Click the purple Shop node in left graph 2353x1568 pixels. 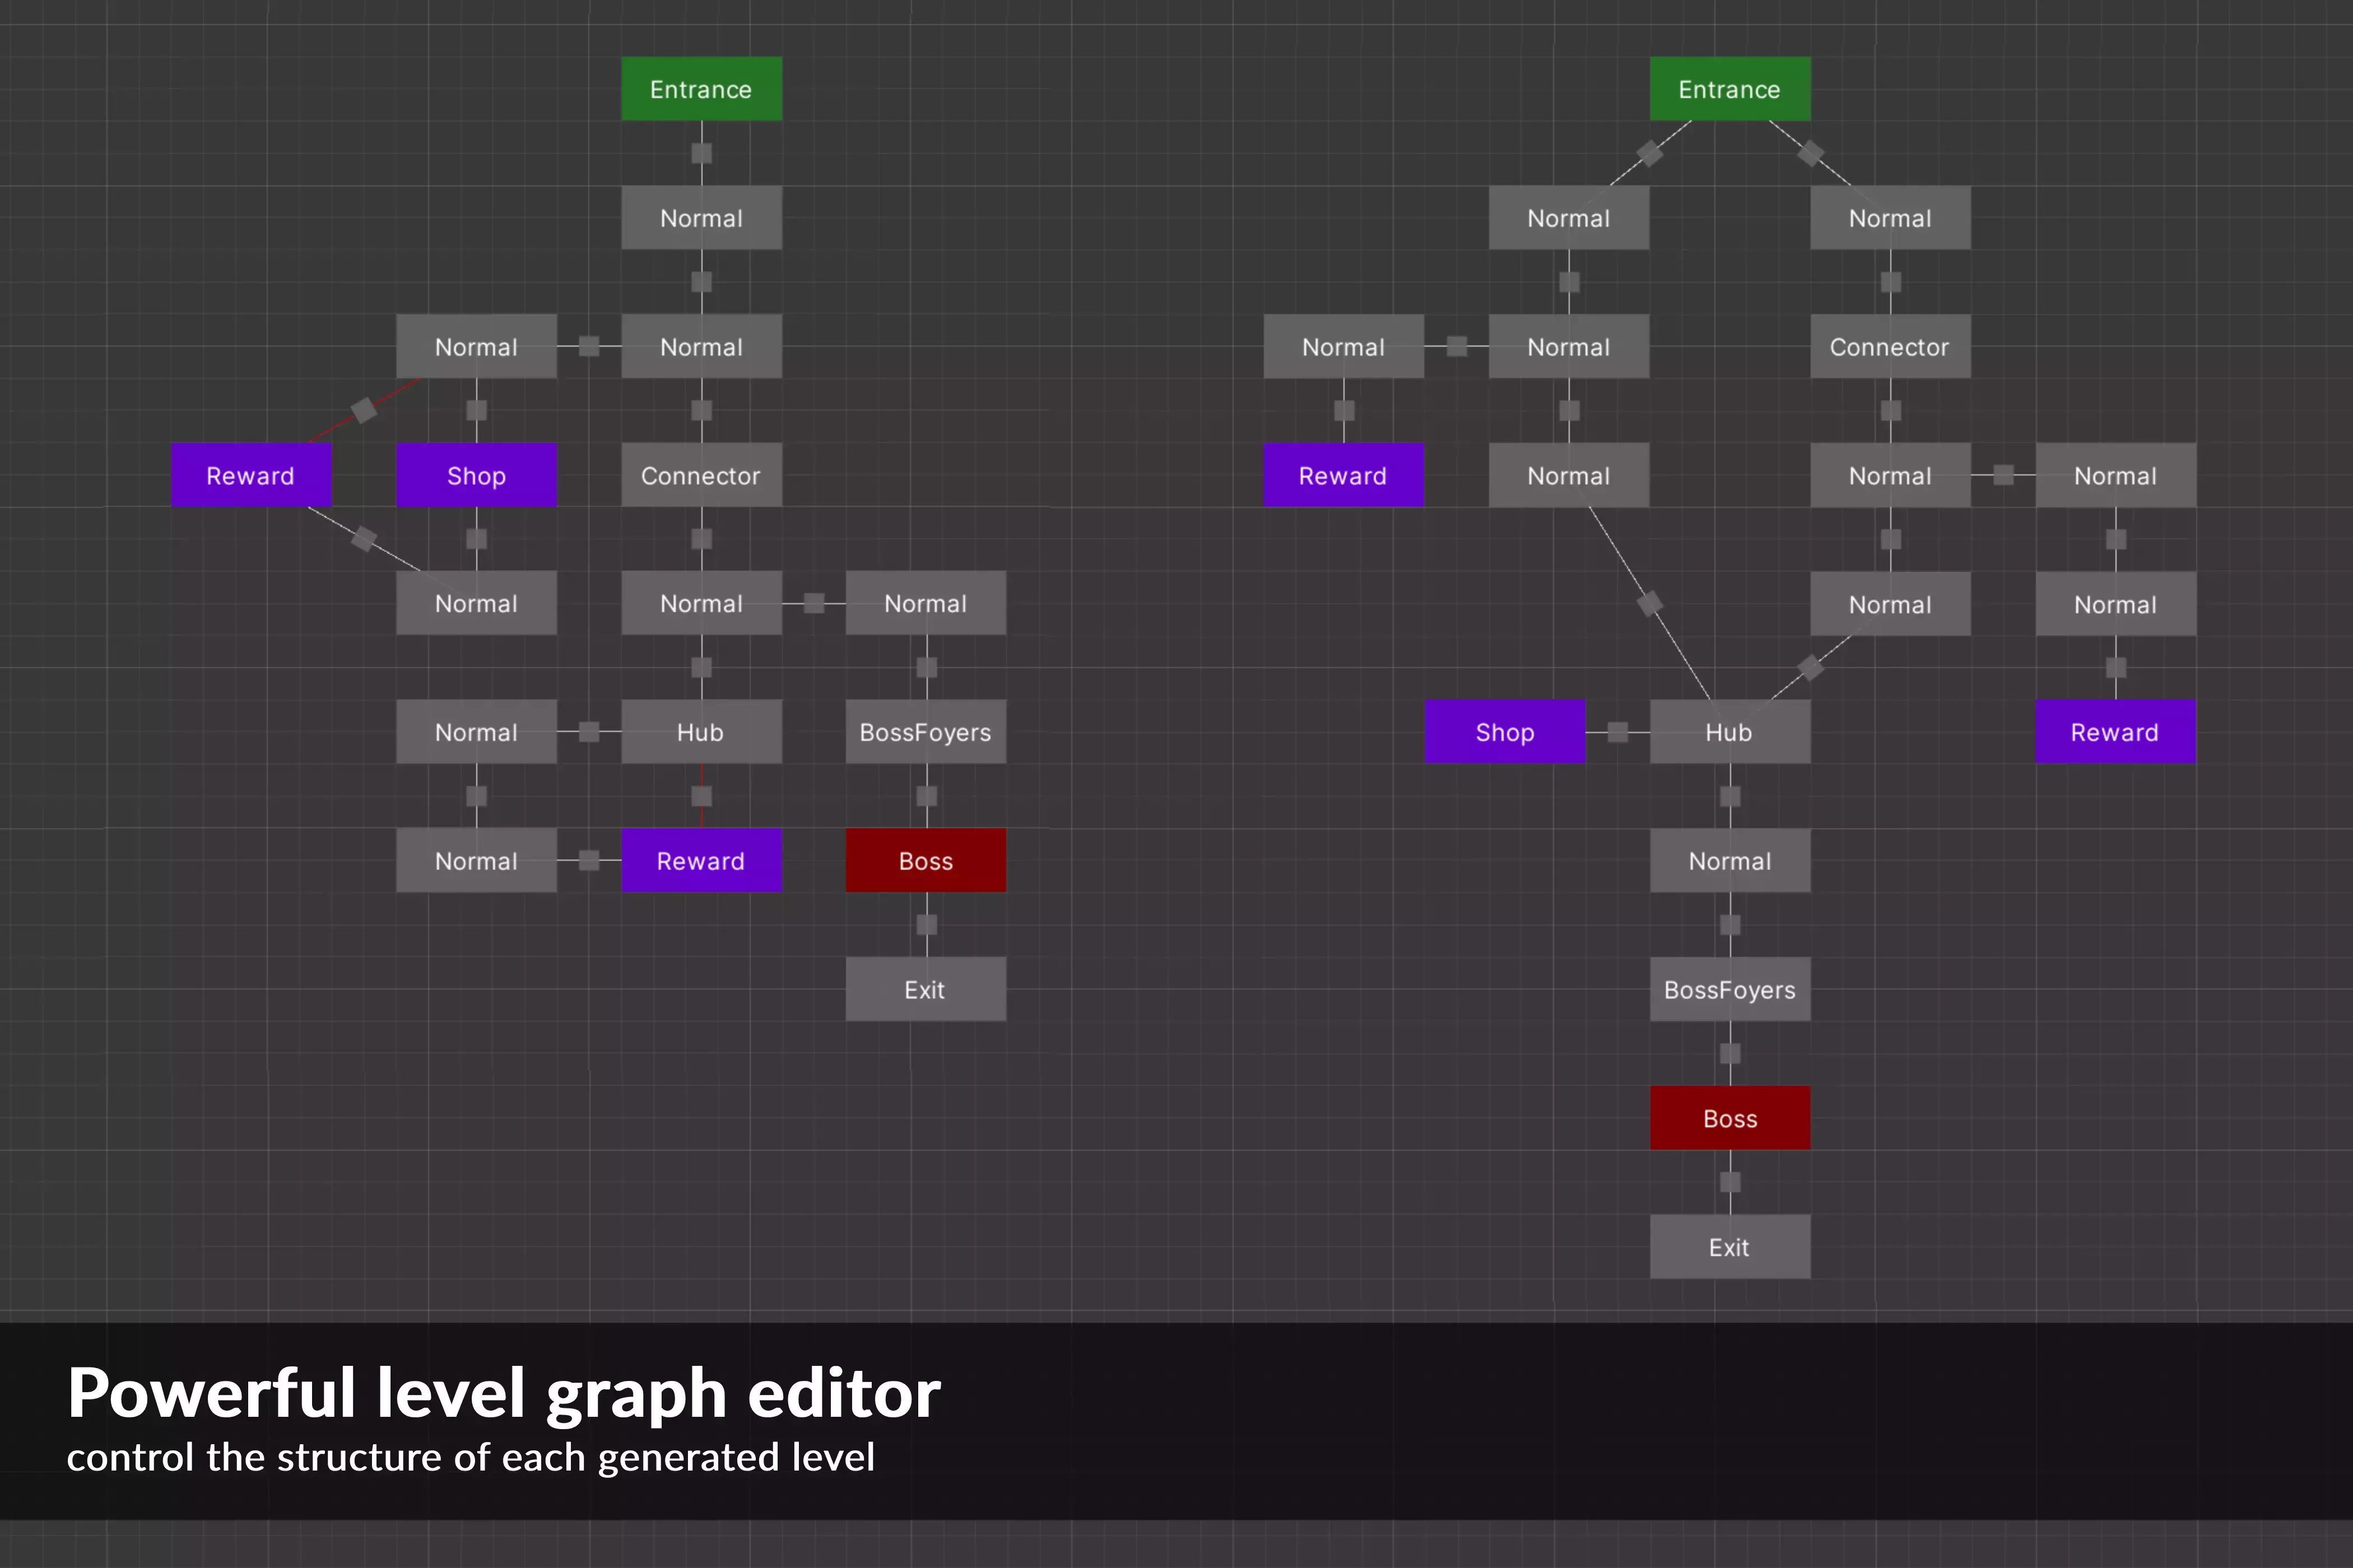(476, 475)
